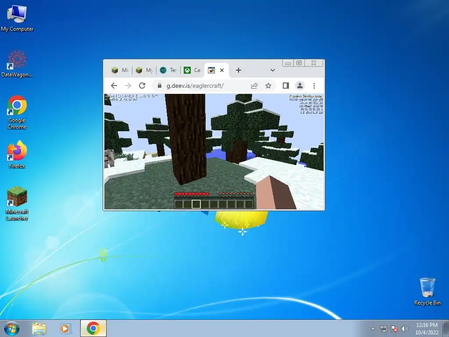Image resolution: width=449 pixels, height=337 pixels.
Task: Select the Minecraft Launcher desktop shortcut
Action: tap(17, 203)
